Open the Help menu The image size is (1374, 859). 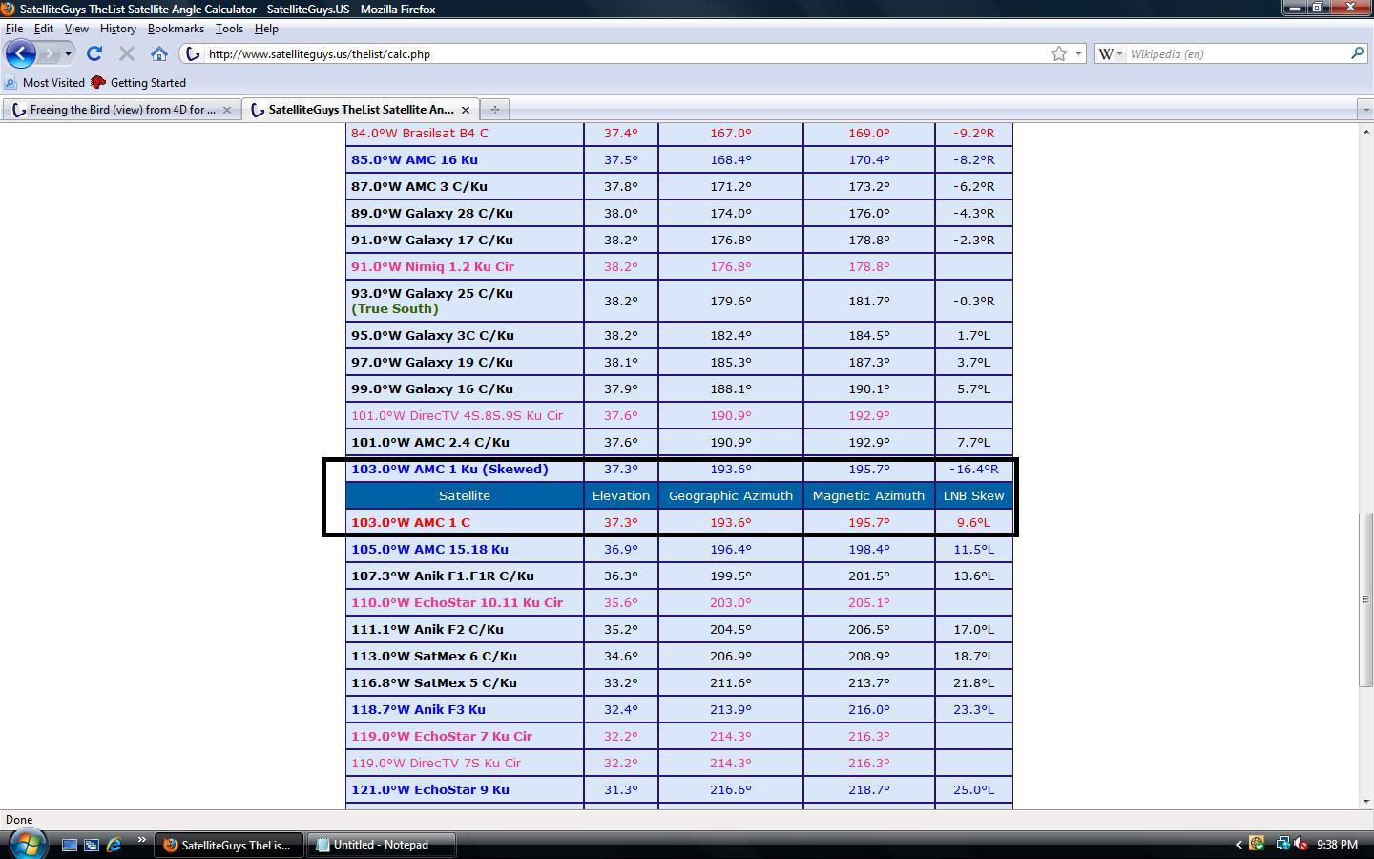(266, 29)
